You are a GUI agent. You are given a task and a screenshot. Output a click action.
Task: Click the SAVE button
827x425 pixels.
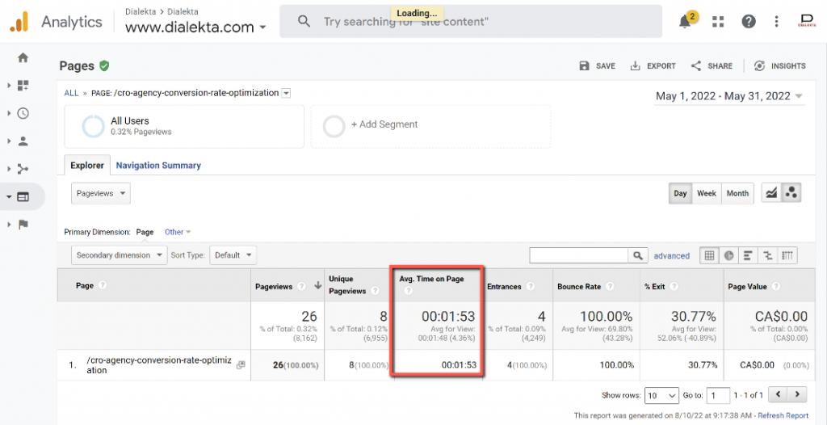[x=597, y=66]
